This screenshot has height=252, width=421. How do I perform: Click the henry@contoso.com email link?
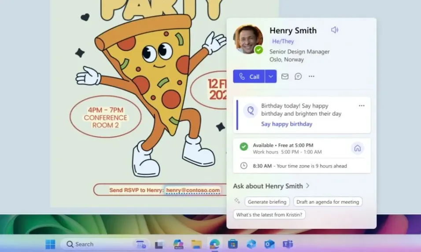pyautogui.click(x=193, y=190)
